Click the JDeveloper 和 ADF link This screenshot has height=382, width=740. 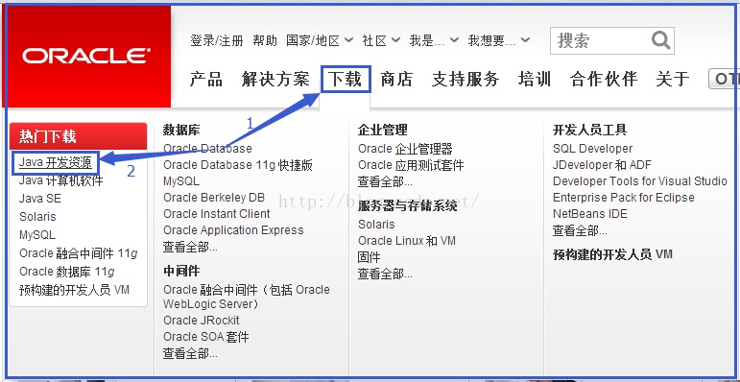pyautogui.click(x=602, y=165)
